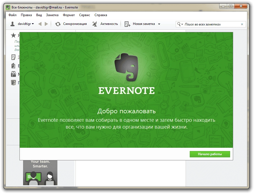The height and width of the screenshot is (194, 254).
Task: Click the notes page icon in sidebar
Action: click(13, 57)
